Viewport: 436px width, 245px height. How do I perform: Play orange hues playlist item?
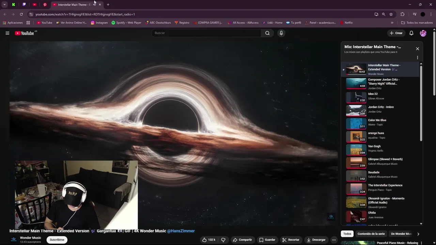tap(381, 136)
